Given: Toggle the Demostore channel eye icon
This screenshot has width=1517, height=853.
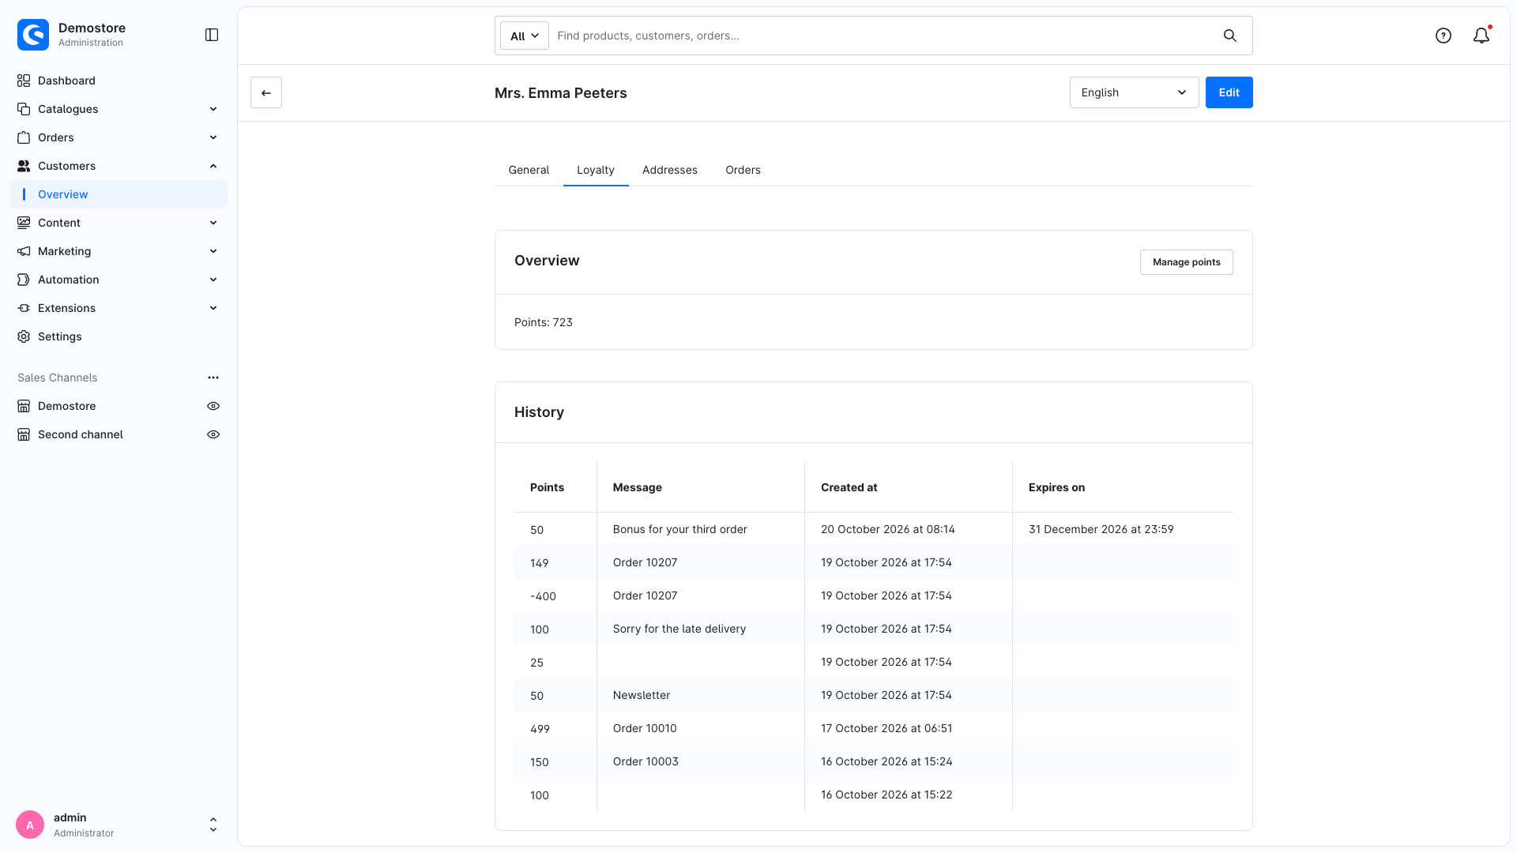Looking at the screenshot, I should point(213,406).
